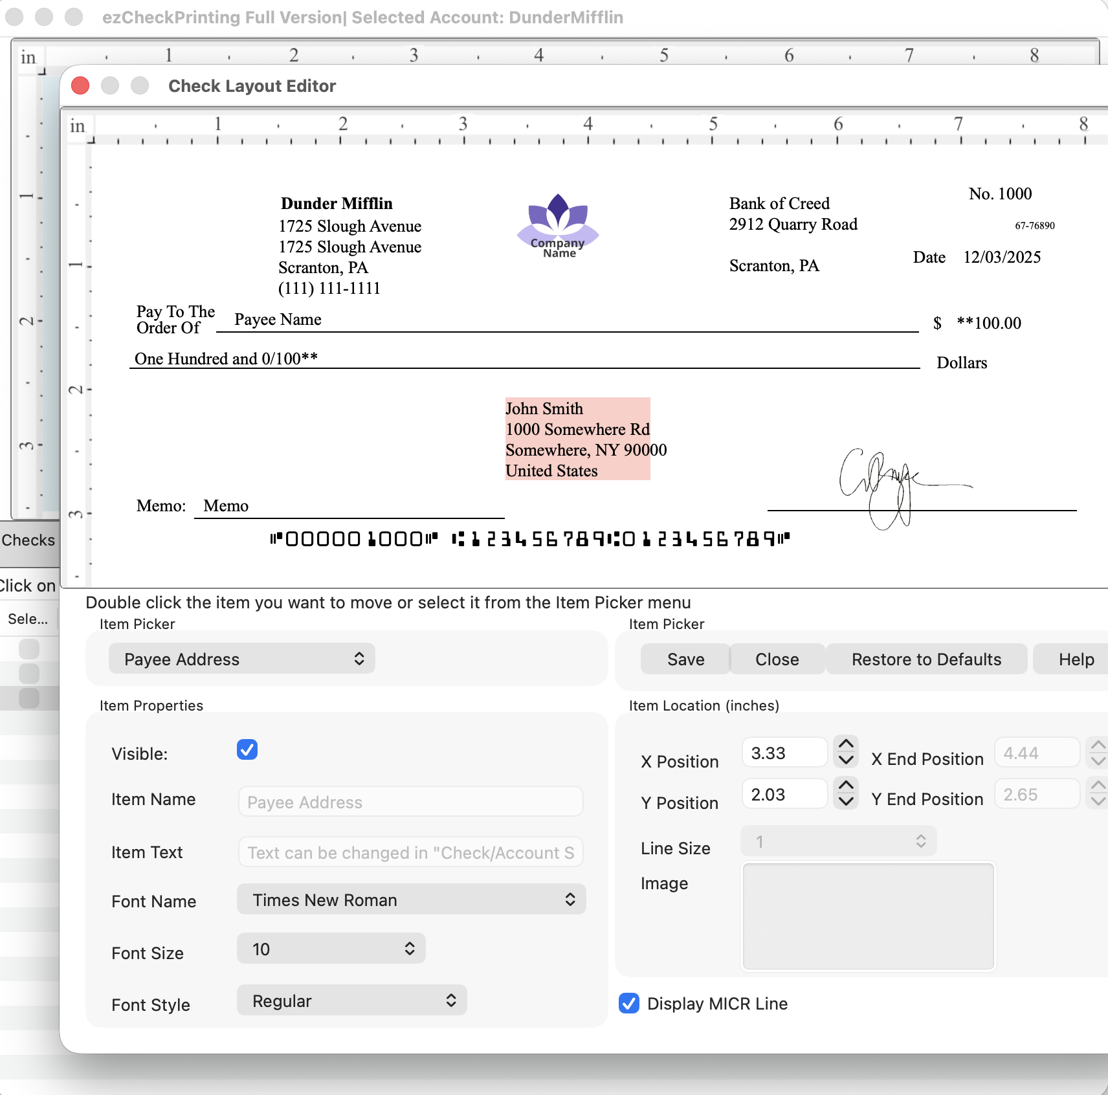Screen dimensions: 1108x1095
Task: Click the Memo: label on check
Action: coord(161,505)
